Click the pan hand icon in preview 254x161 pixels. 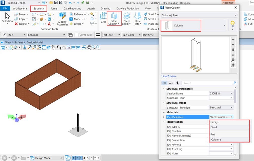(x=233, y=50)
